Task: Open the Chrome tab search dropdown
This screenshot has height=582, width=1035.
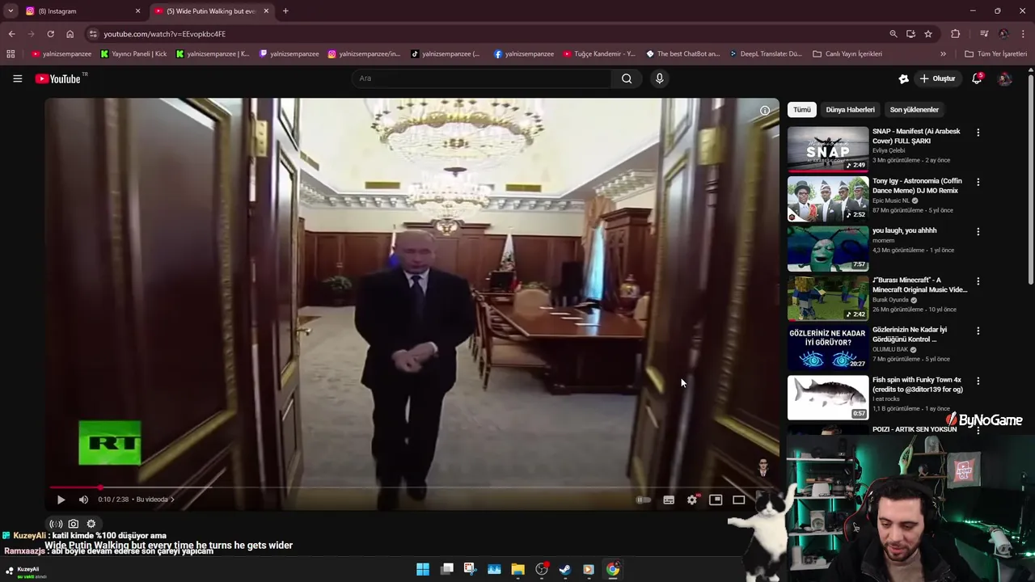Action: [x=11, y=11]
